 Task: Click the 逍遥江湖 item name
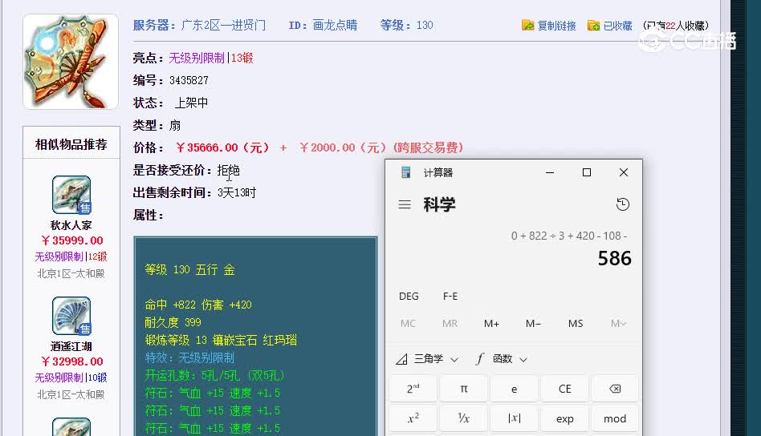pos(71,346)
